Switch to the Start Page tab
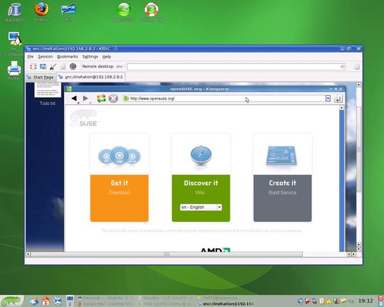The image size is (384, 307). 41,77
